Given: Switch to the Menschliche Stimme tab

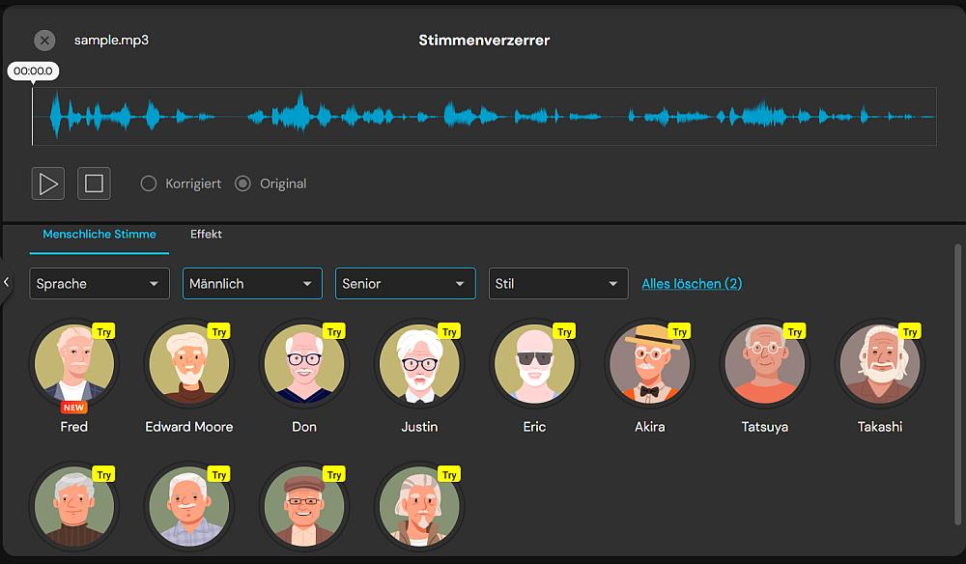Looking at the screenshot, I should 99,234.
